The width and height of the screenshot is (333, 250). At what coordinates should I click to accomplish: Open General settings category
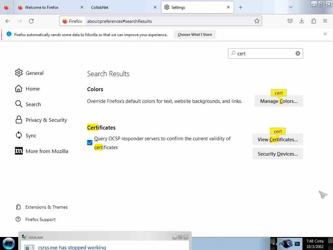pos(29,73)
